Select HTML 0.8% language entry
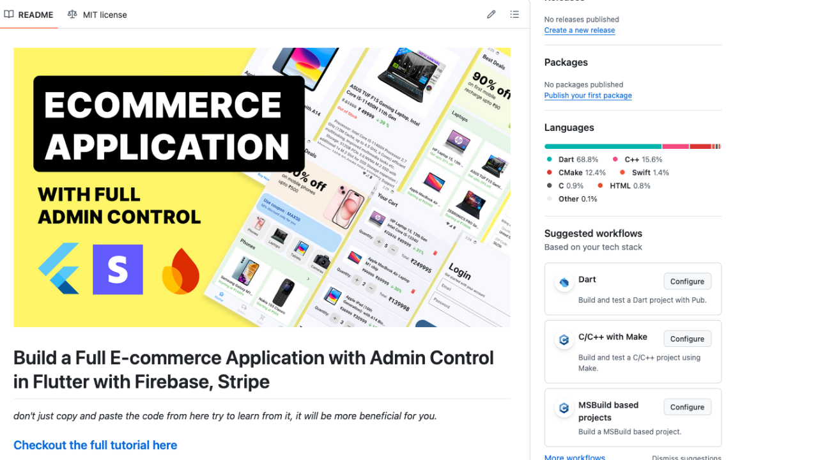Viewport: 818px width, 460px height. click(624, 186)
